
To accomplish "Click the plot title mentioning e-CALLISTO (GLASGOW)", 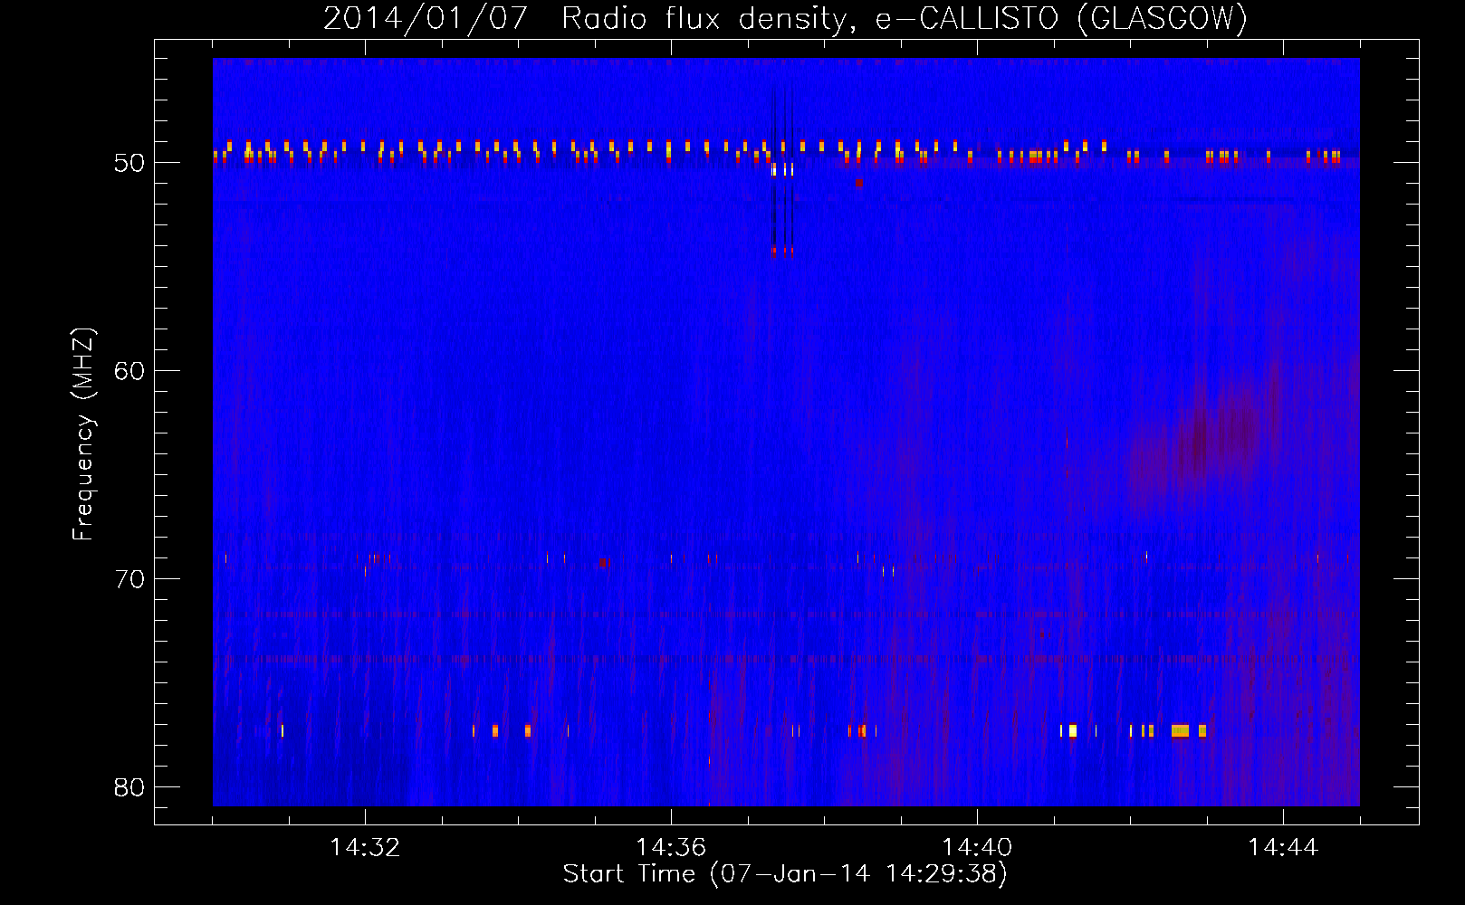I will click(x=785, y=18).
